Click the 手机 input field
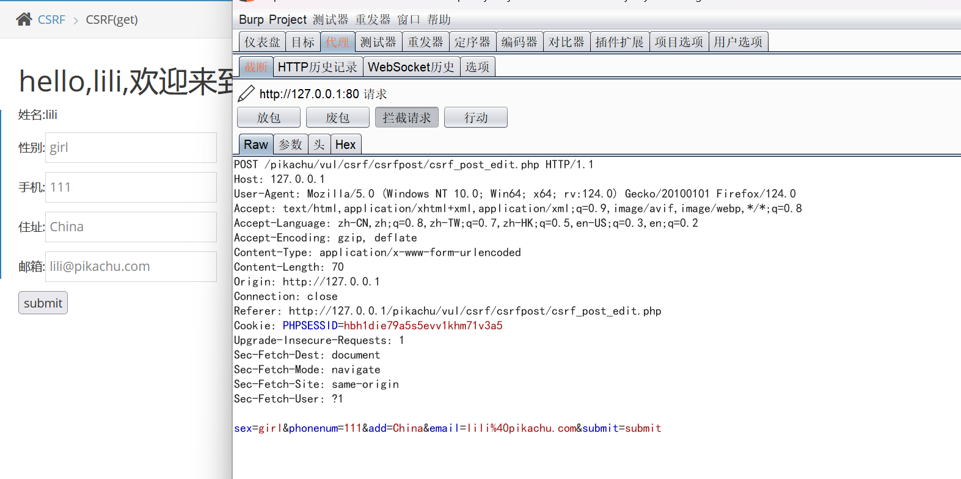Viewport: 961px width, 479px height. pos(131,187)
